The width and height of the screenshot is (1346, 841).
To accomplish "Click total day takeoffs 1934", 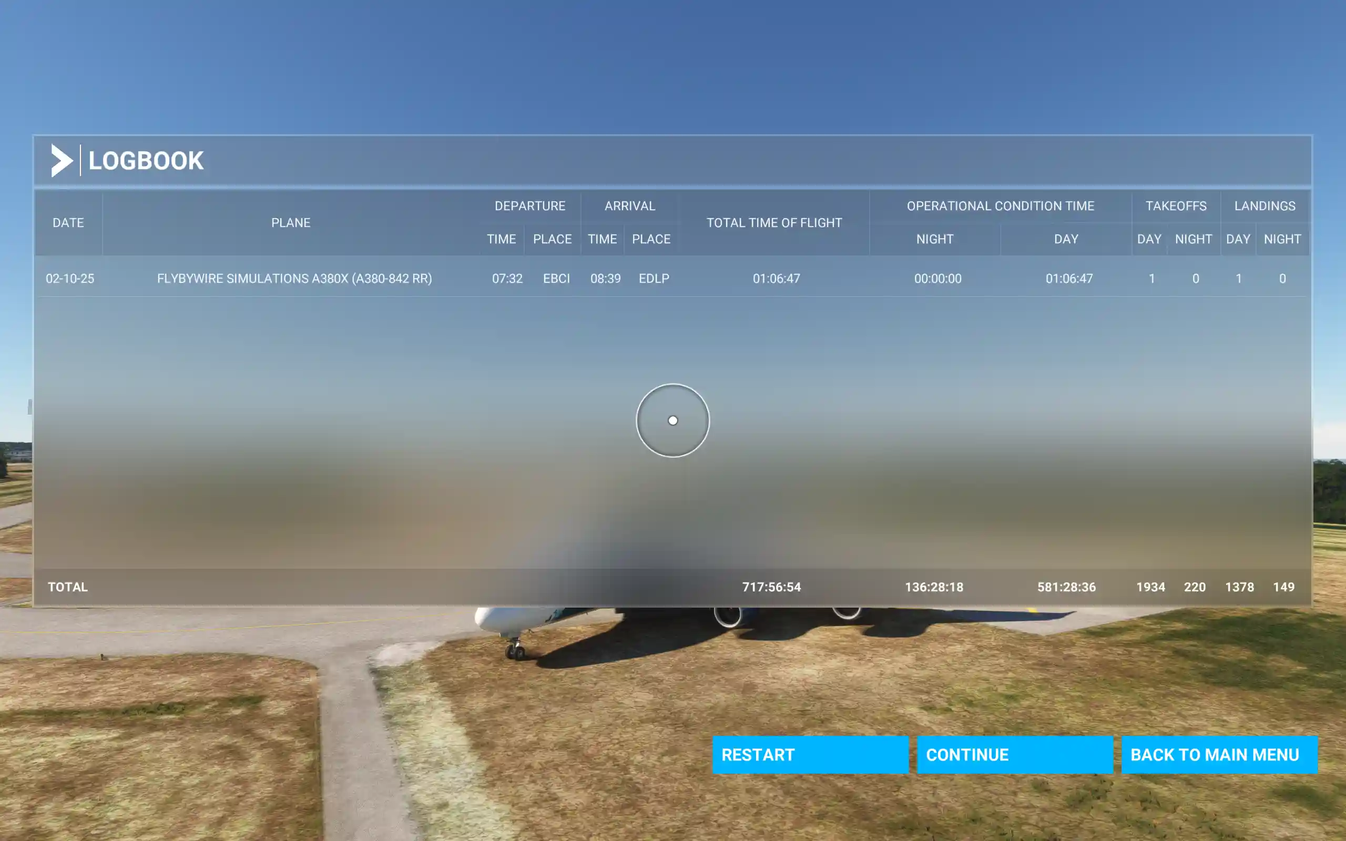I will (1151, 587).
